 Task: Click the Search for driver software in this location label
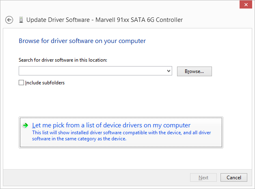point(63,60)
